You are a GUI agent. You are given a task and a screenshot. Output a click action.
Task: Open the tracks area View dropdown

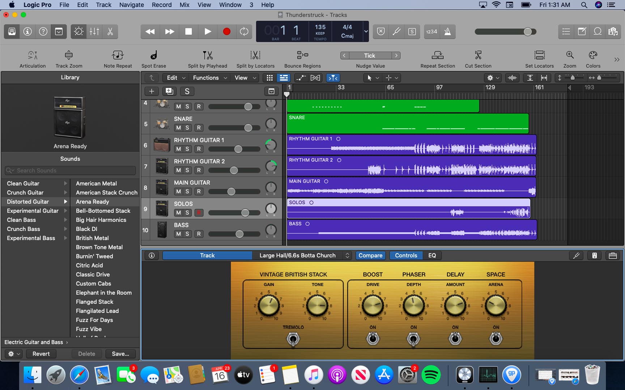[x=245, y=78]
